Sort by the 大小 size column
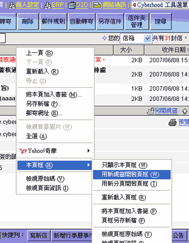Viewport: 189px width, 243px height. point(129,50)
